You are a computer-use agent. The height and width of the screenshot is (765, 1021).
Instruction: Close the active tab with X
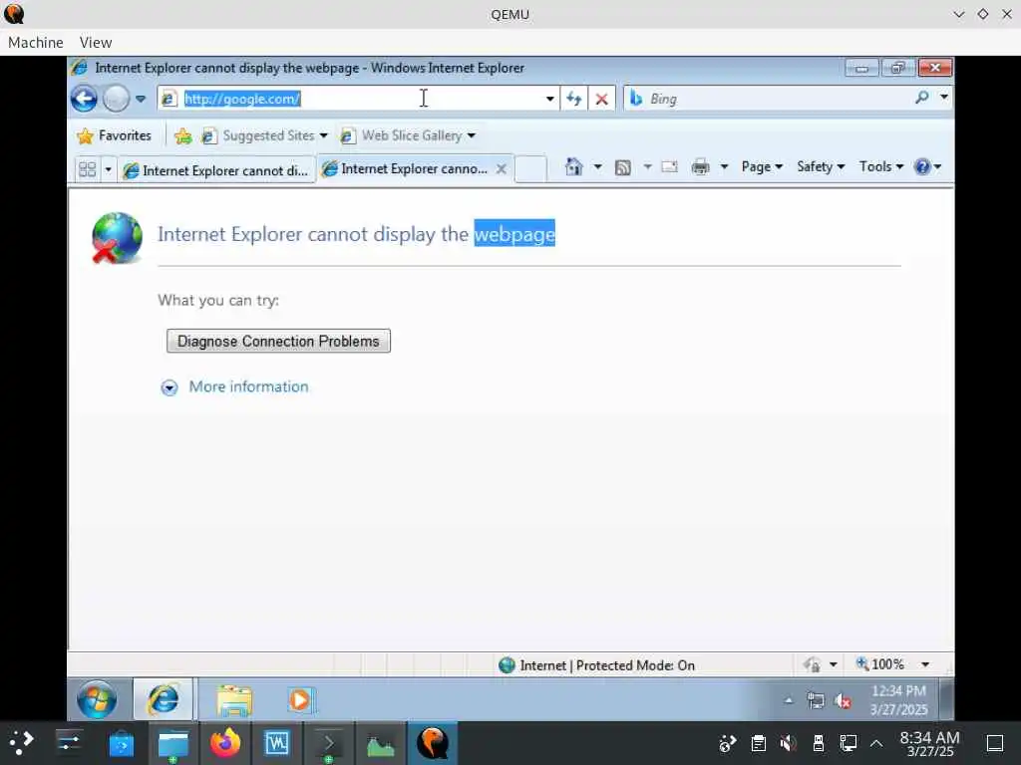coord(502,169)
